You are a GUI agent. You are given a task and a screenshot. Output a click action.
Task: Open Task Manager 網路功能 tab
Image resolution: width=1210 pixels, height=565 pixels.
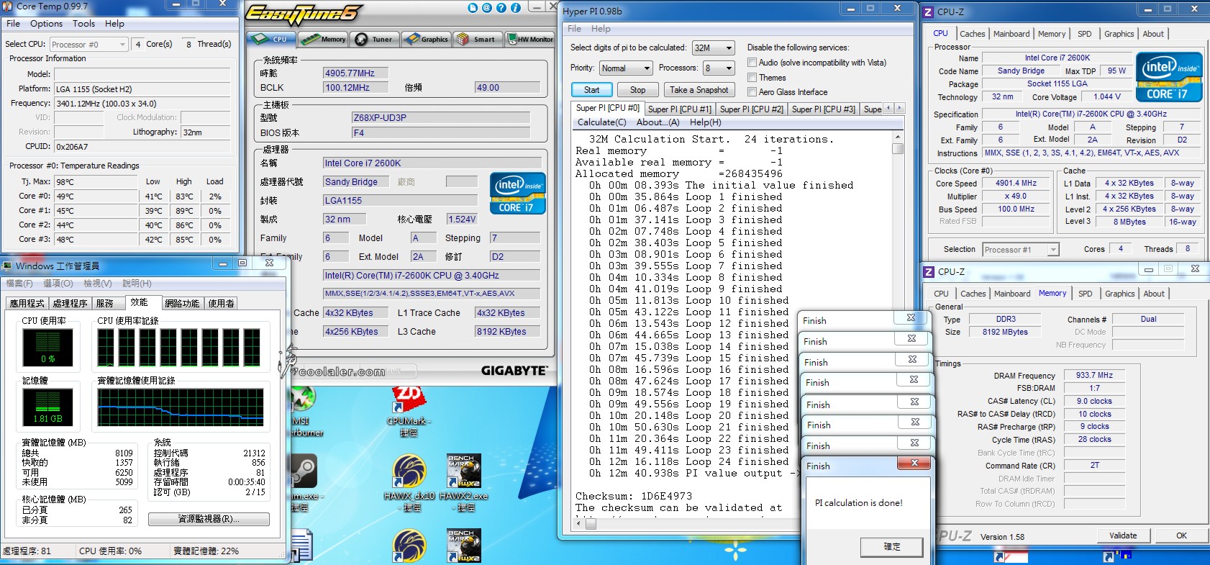(x=183, y=303)
